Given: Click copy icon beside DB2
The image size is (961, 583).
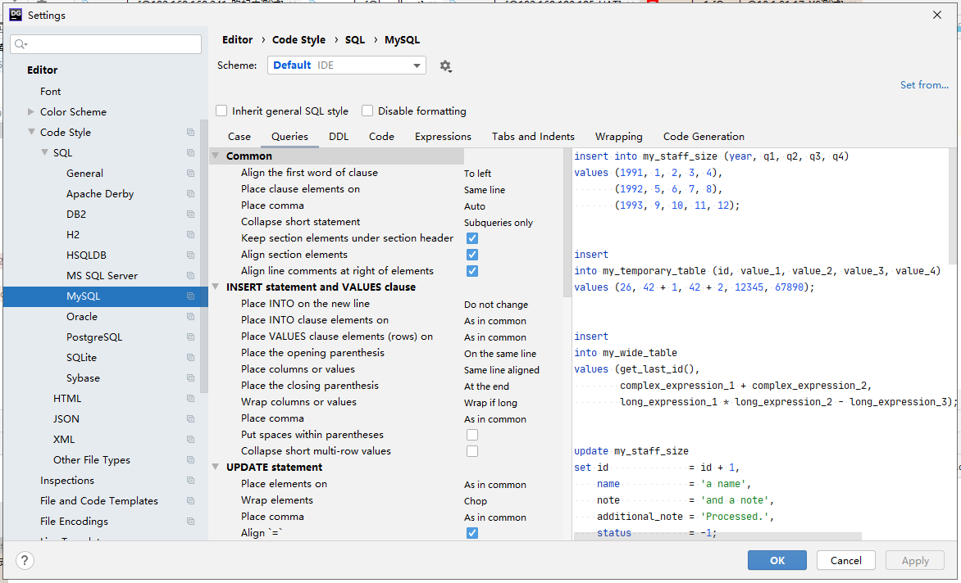Looking at the screenshot, I should pos(190,214).
